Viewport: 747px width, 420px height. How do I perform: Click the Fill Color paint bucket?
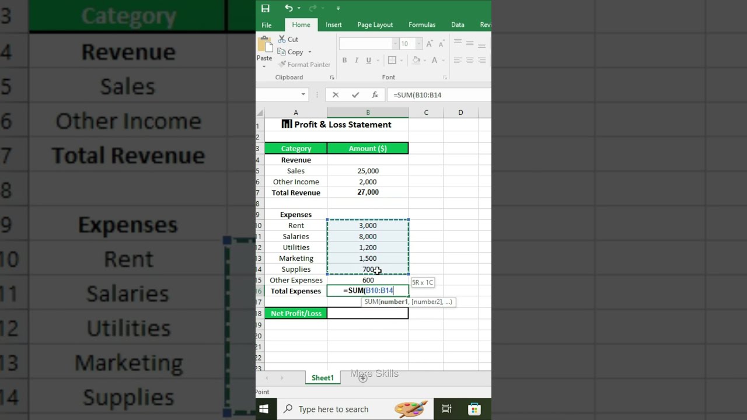416,60
